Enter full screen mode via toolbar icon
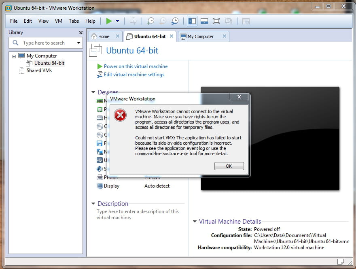 (216, 21)
